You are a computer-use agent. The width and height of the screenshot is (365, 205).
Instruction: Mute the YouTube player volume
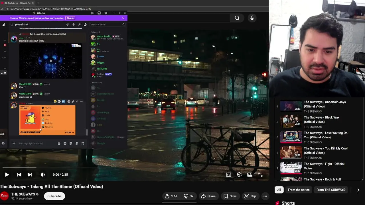pyautogui.click(x=43, y=175)
